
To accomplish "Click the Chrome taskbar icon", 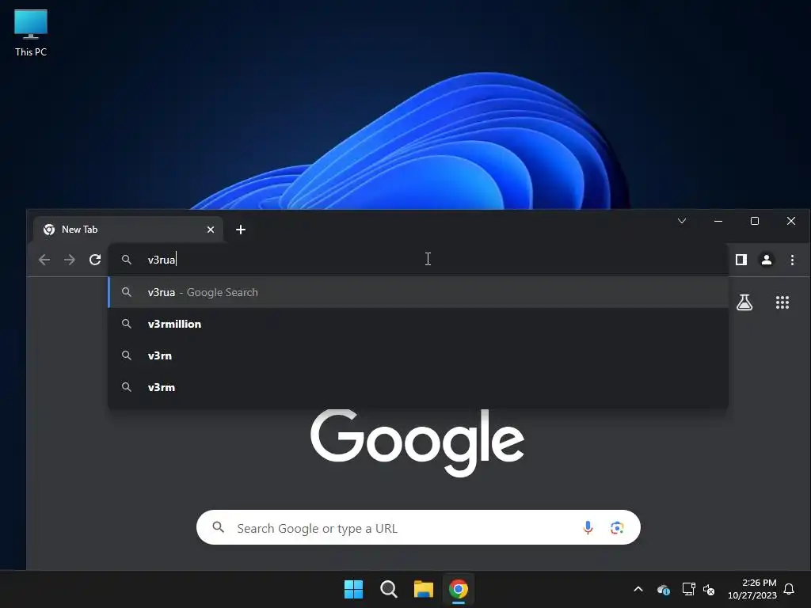I will (459, 589).
